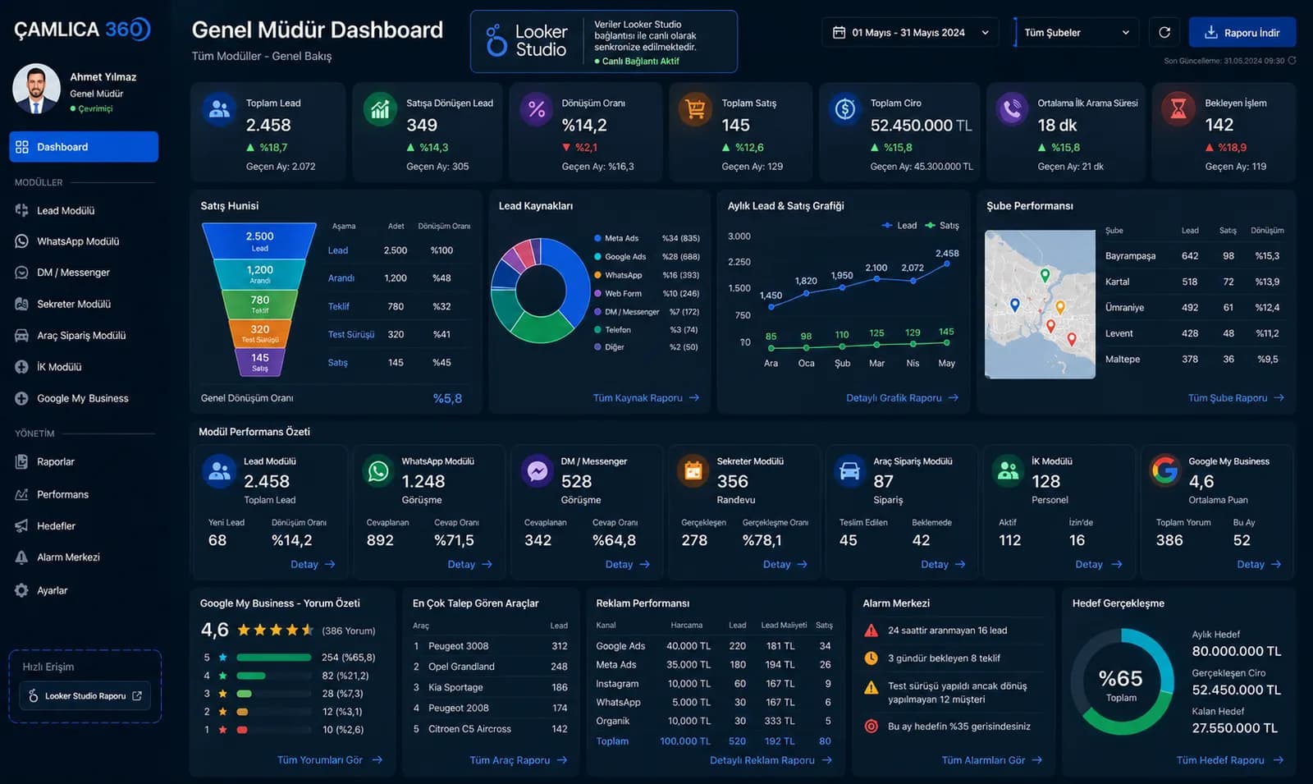Click the Satışa Dönüşen Lead chart icon

(379, 109)
